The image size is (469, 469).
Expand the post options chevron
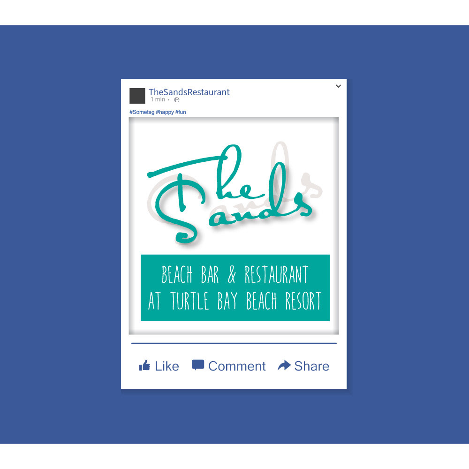(x=338, y=86)
